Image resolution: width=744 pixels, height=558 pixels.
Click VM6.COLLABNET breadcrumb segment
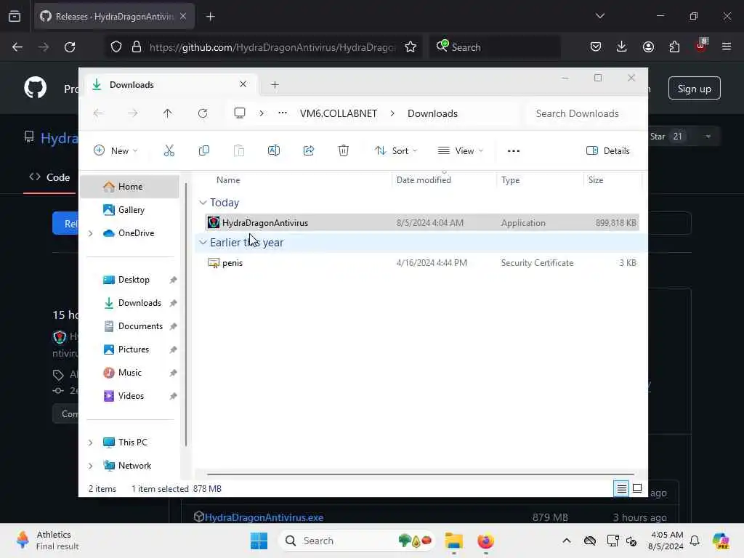pyautogui.click(x=339, y=113)
